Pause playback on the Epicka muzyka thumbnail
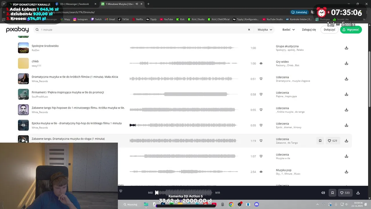371x209 pixels. pyautogui.click(x=23, y=125)
